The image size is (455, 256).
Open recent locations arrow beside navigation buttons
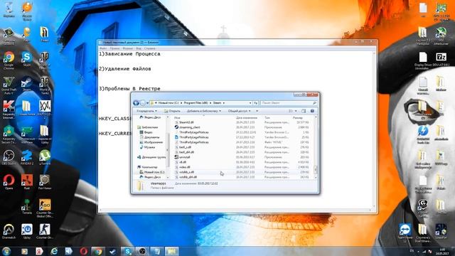(x=147, y=103)
